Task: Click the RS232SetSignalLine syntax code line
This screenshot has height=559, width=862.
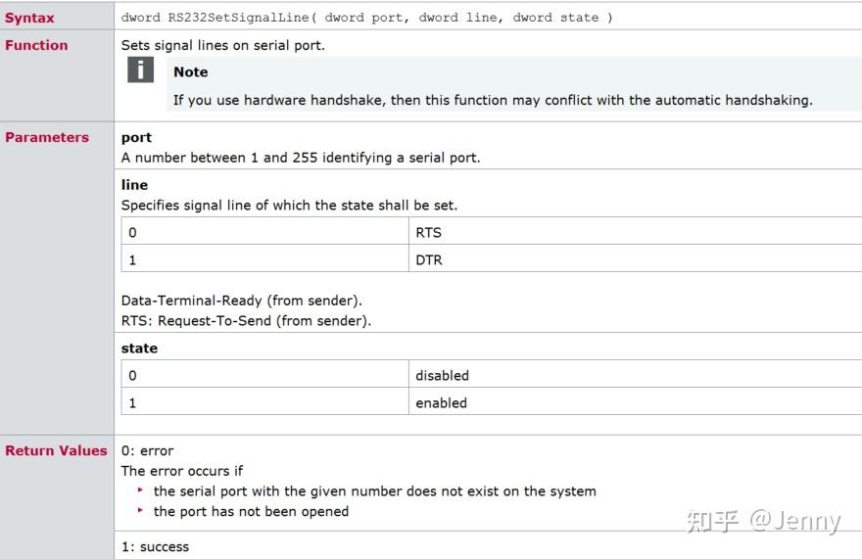Action: tap(366, 18)
